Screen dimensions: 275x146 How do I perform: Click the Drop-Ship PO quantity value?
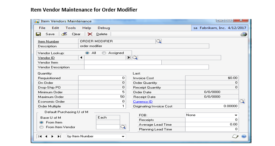123,87
